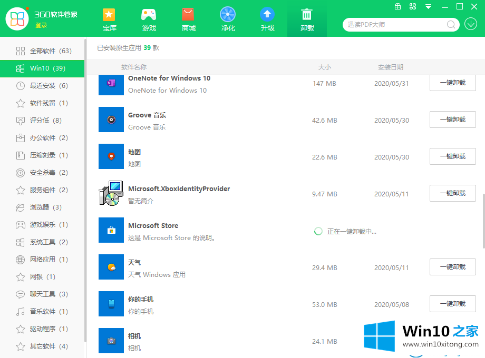Click the magnifier search icon
Screen dimensions: 485x358
[451, 25]
